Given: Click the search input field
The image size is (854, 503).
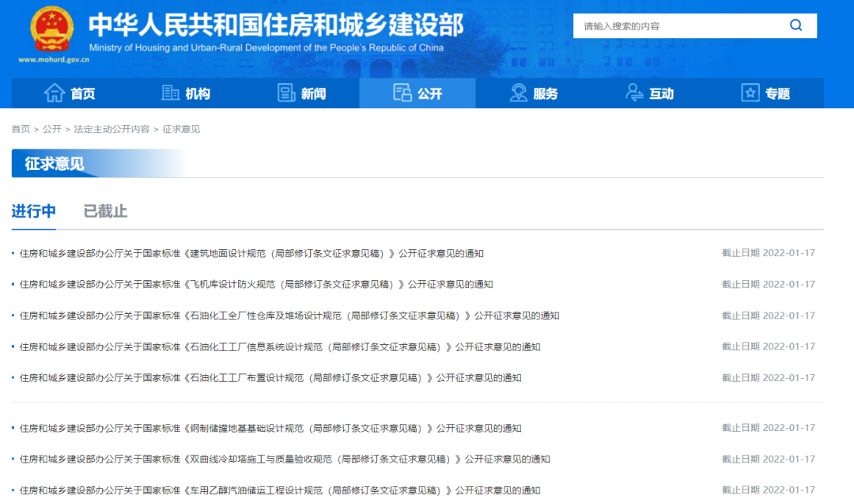Looking at the screenshot, I should (680, 26).
